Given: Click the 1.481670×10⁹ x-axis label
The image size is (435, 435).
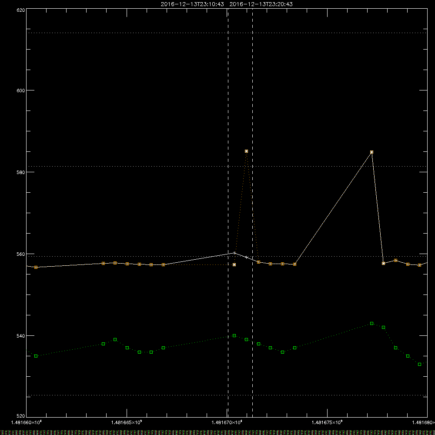Looking at the screenshot, I should [227, 422].
